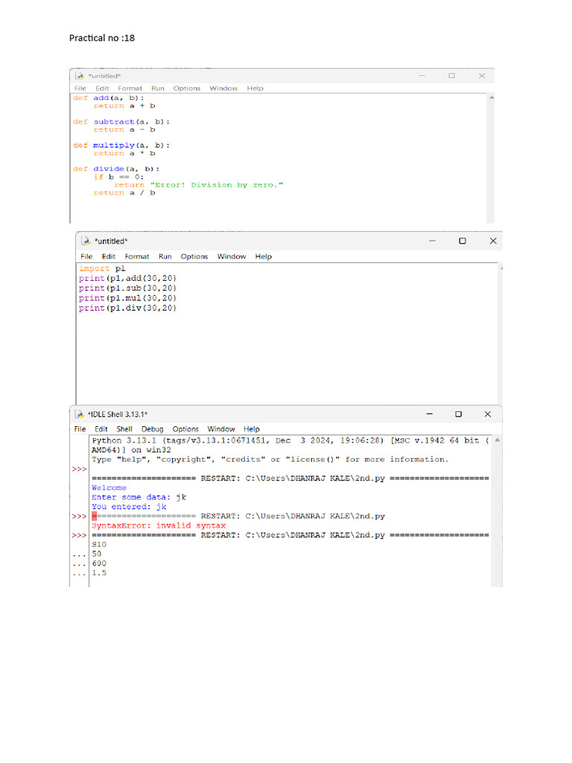Minimize the top untitled editor window

click(x=422, y=76)
